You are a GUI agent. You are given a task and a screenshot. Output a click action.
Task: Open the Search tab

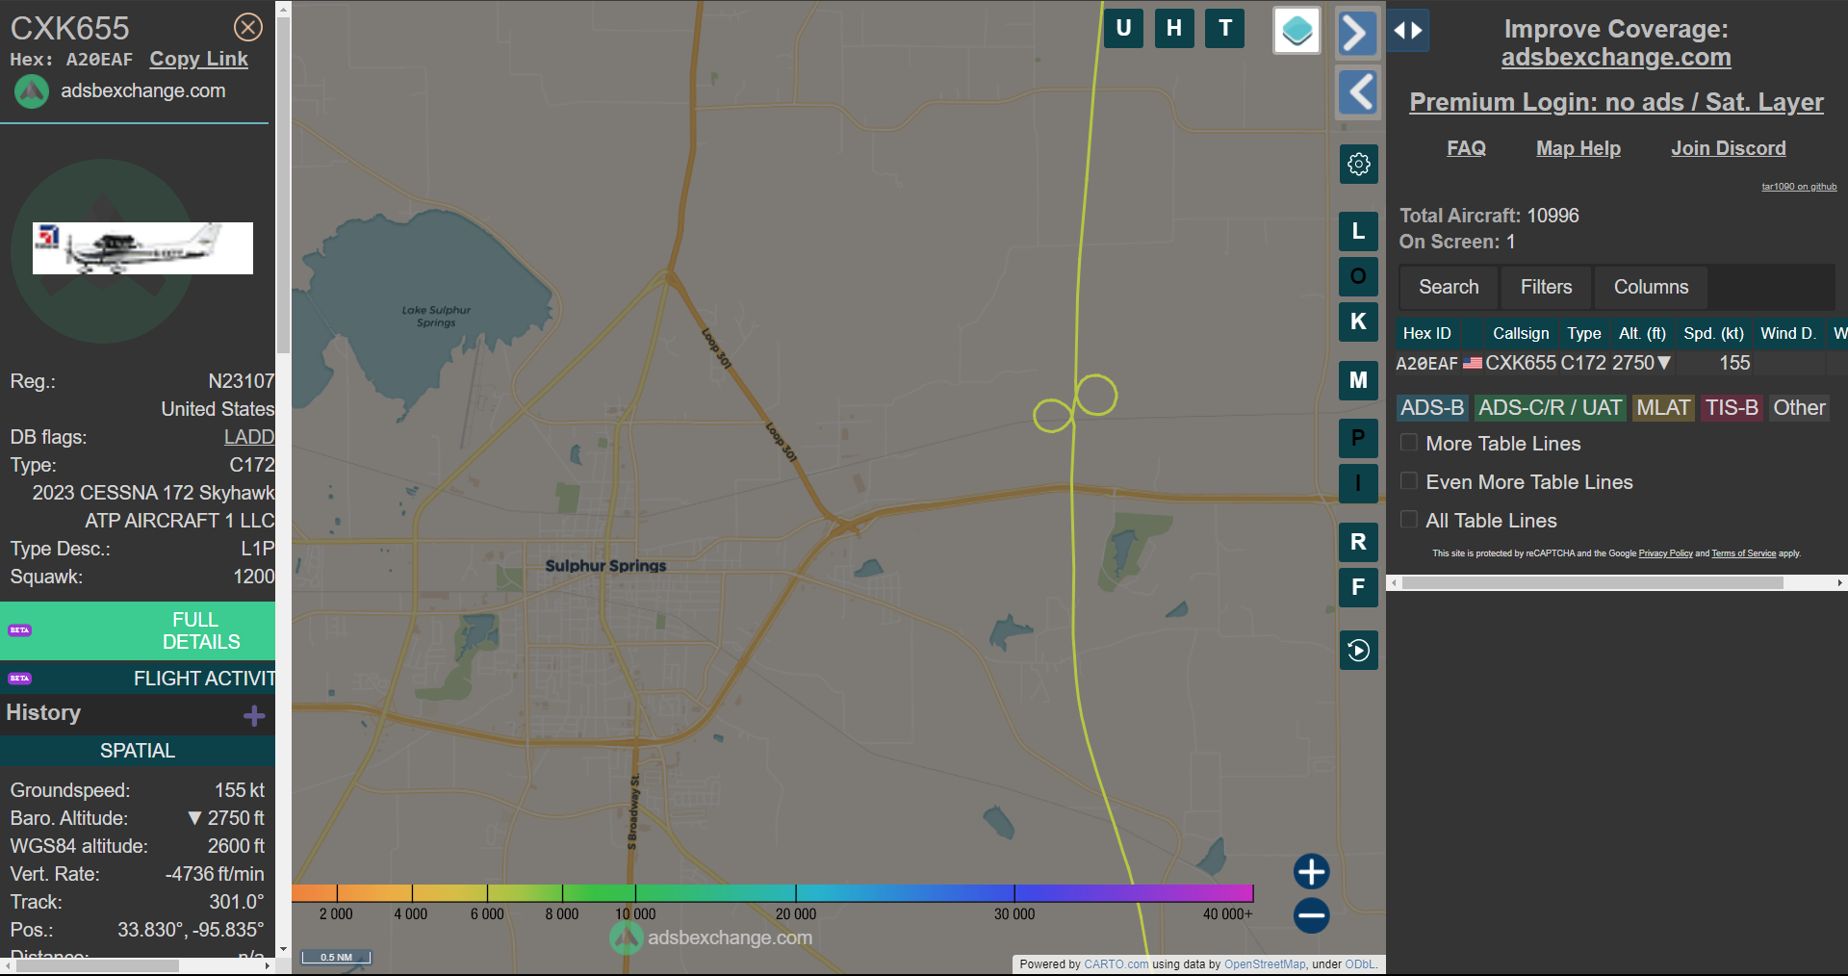[1449, 287]
